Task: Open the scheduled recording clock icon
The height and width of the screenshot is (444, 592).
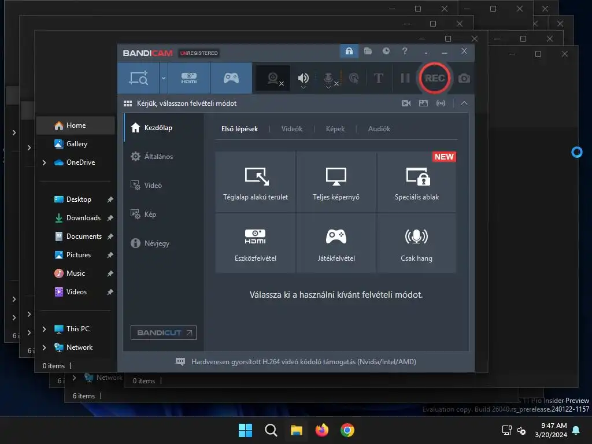Action: coord(386,51)
